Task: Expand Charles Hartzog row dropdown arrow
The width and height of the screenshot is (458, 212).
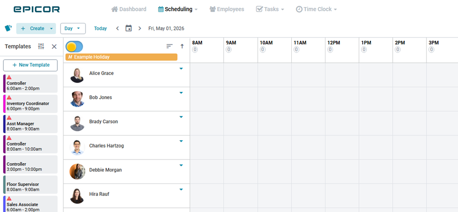Action: pos(181,141)
